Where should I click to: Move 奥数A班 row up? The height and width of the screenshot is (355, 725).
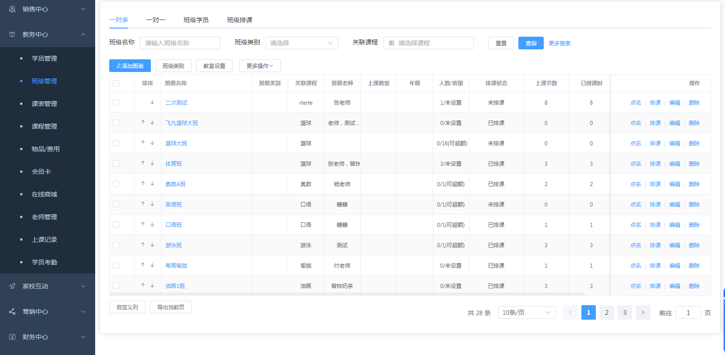point(143,183)
